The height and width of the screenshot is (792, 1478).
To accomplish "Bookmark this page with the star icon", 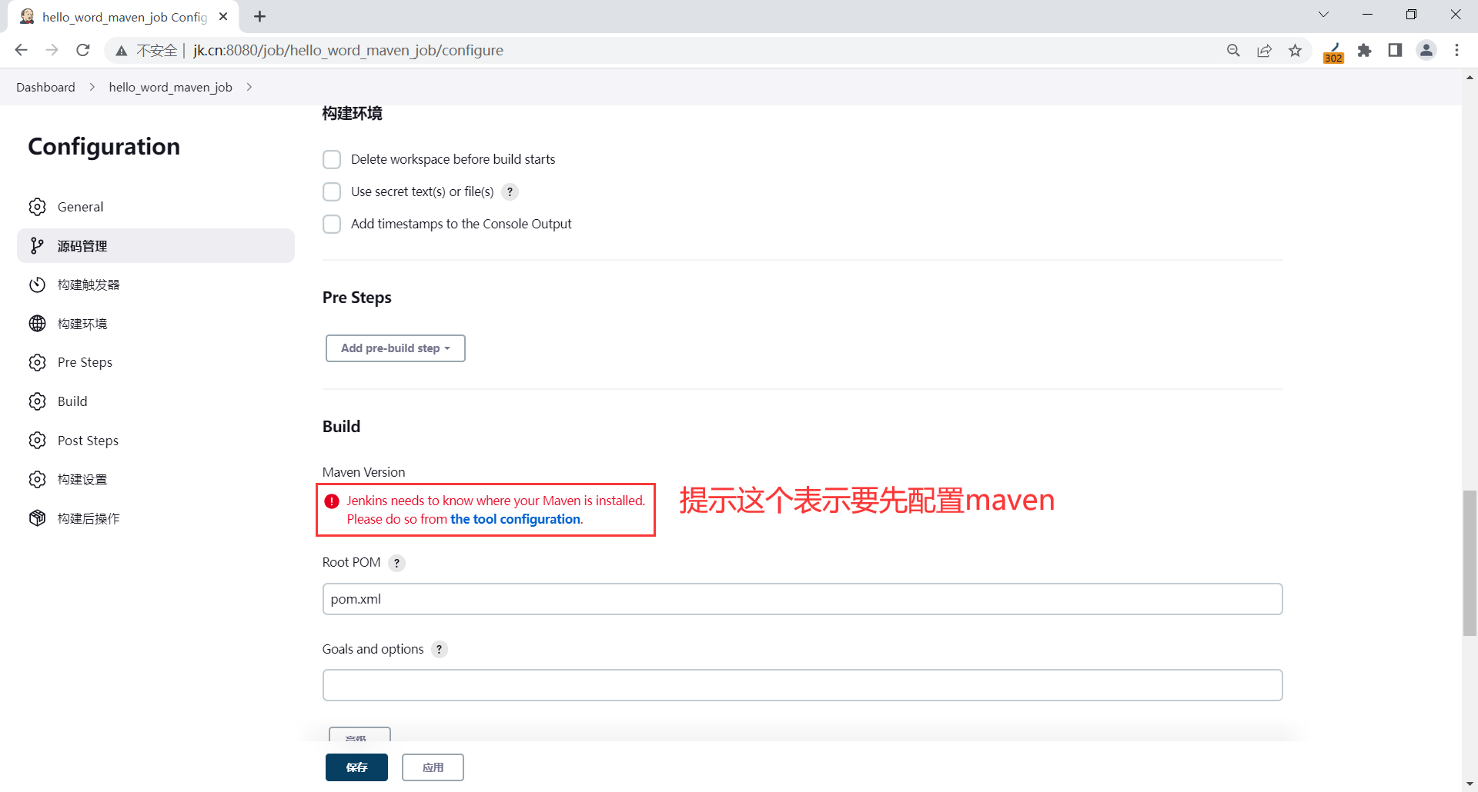I will pos(1296,50).
